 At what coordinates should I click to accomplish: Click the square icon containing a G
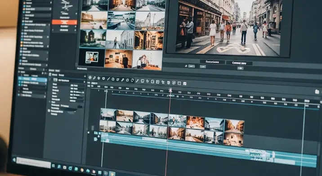coord(152,81)
